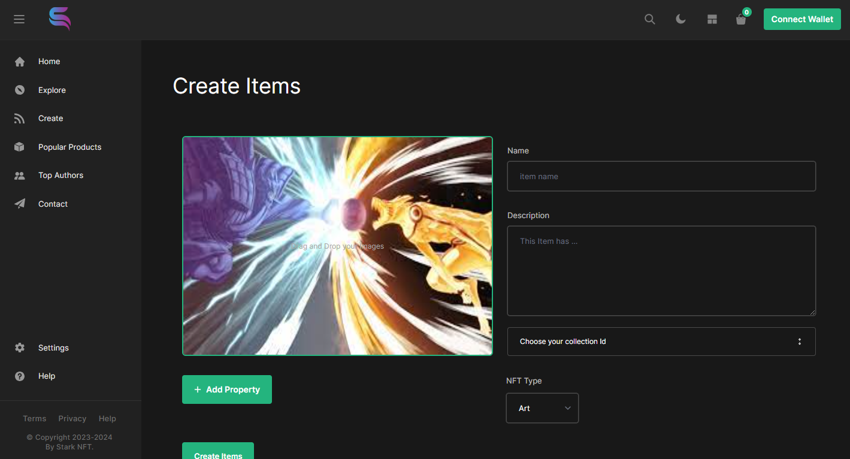The width and height of the screenshot is (850, 459).
Task: Click the Connect Wallet button
Action: click(802, 19)
